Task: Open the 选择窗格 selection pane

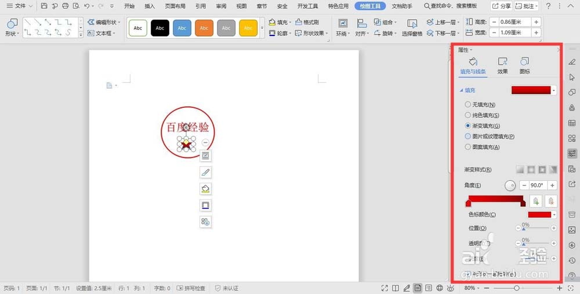Action: pos(412,28)
